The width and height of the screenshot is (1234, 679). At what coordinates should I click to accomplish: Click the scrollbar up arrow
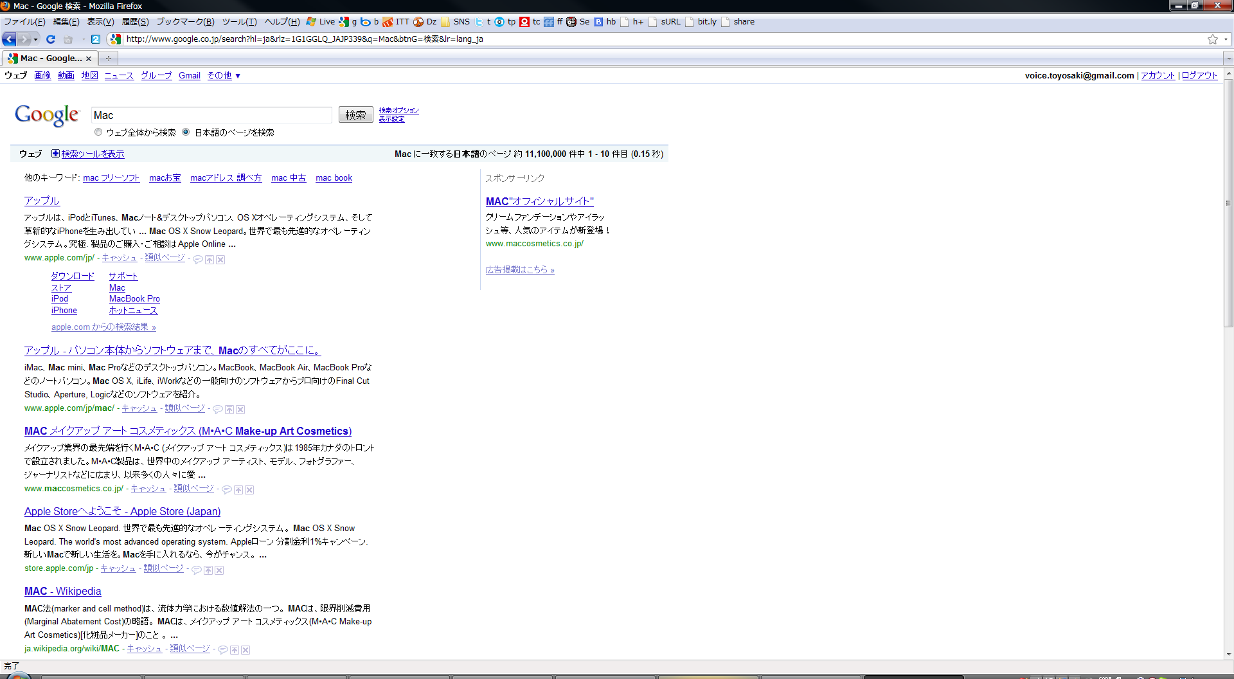(1228, 74)
